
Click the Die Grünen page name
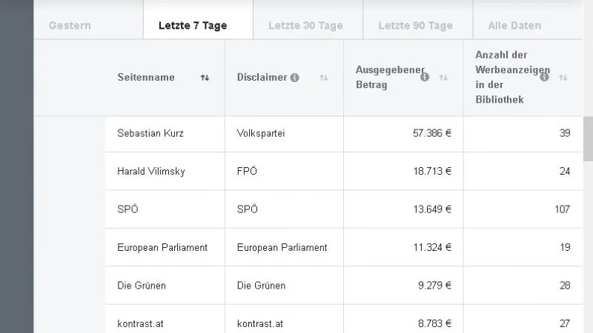coord(142,286)
